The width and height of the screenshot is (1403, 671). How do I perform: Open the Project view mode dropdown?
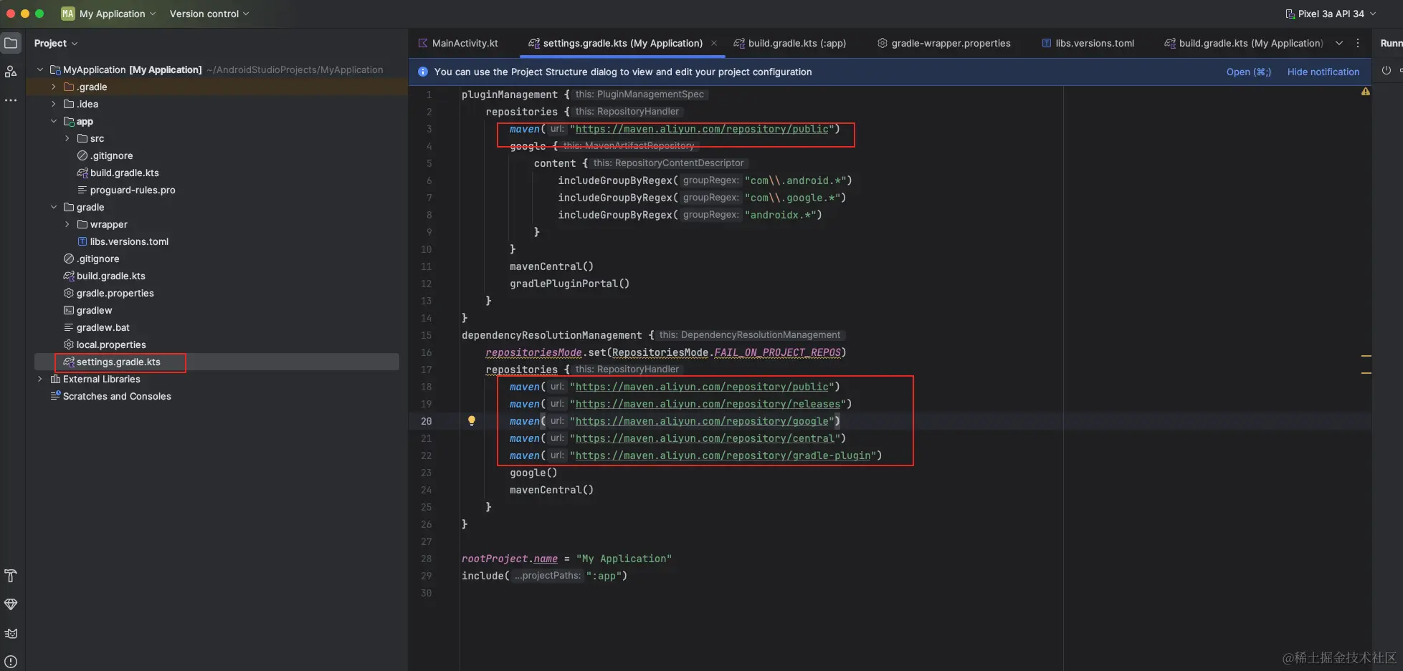[x=56, y=43]
